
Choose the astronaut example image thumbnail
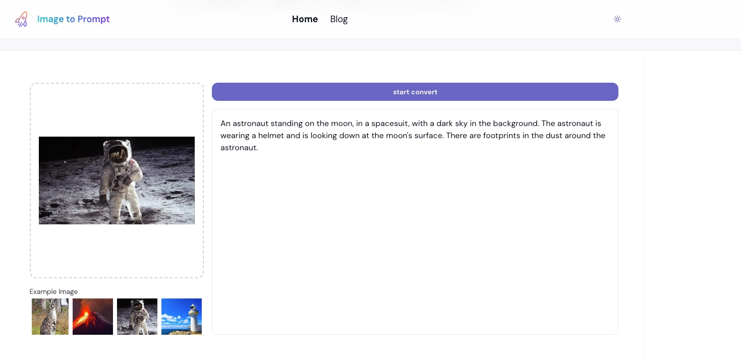pyautogui.click(x=137, y=317)
